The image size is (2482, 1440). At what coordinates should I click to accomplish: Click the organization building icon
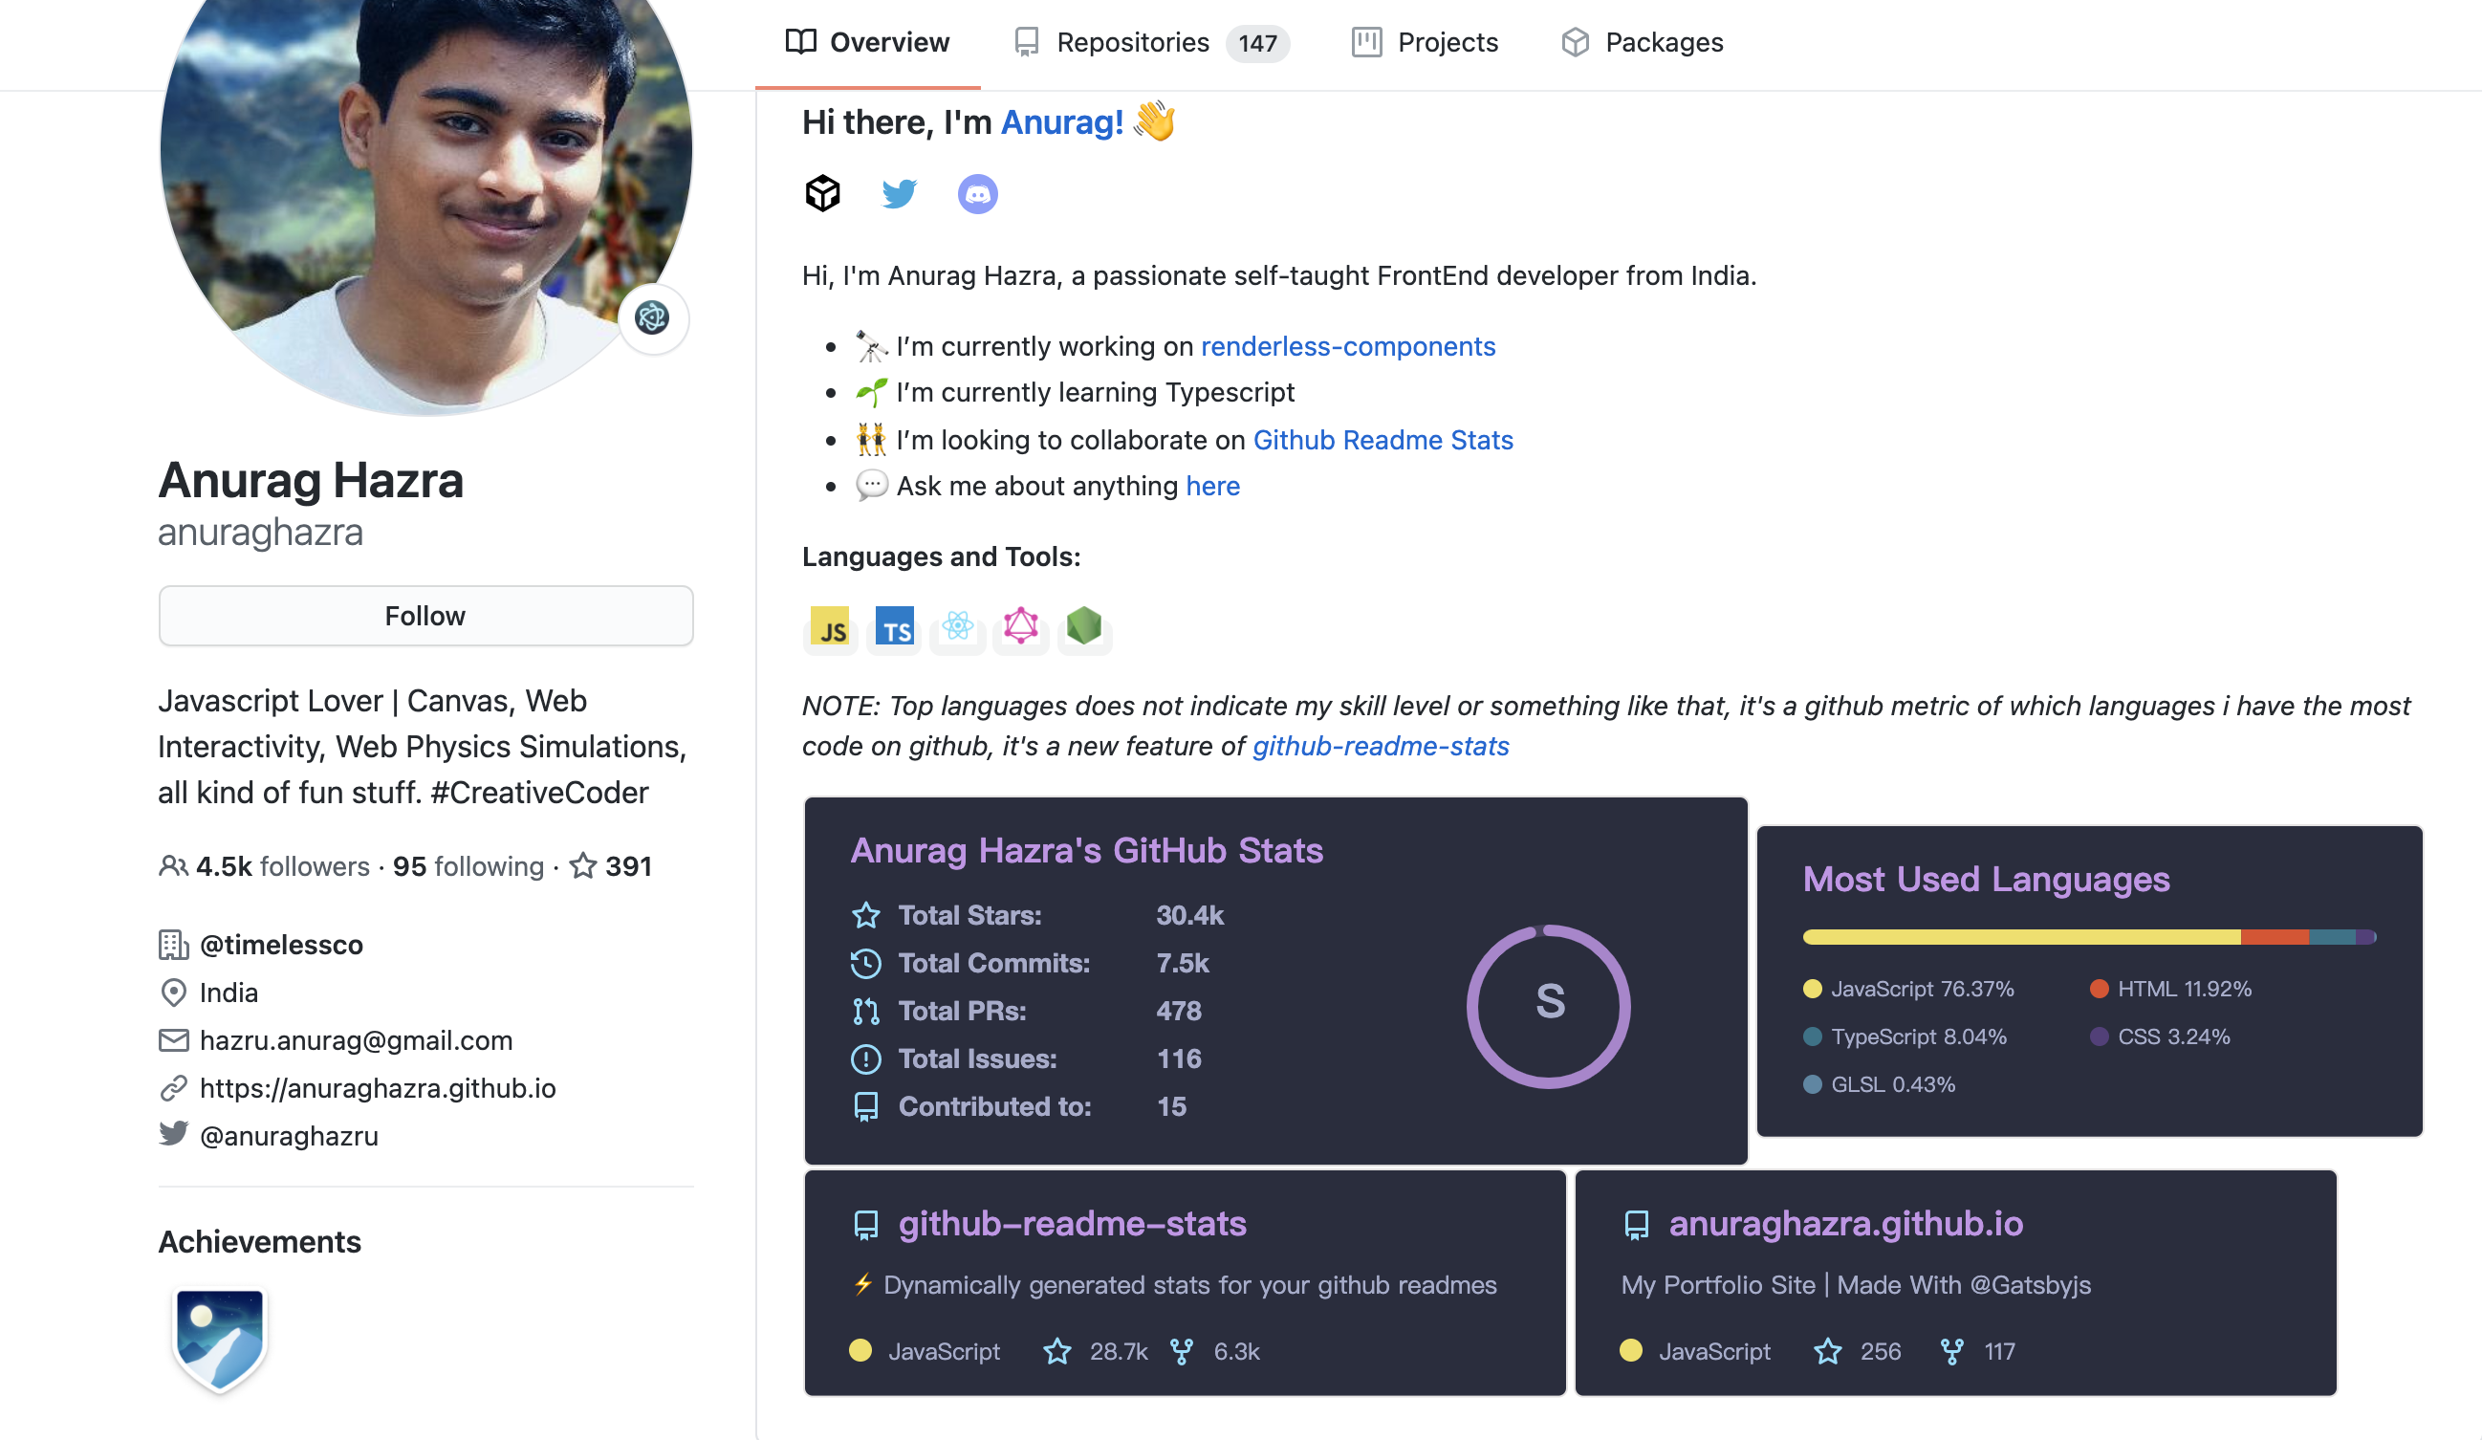[173, 946]
